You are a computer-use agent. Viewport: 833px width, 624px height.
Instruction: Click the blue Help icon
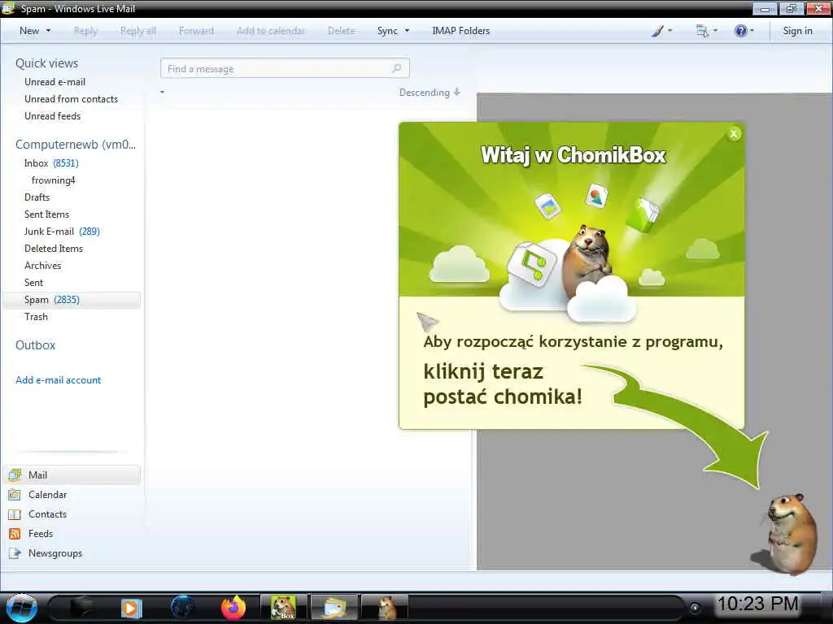pos(740,31)
